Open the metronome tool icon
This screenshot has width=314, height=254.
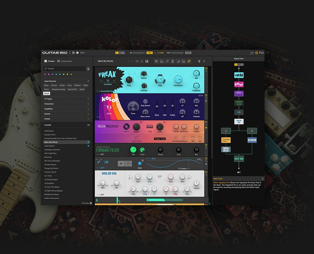pyautogui.click(x=173, y=61)
